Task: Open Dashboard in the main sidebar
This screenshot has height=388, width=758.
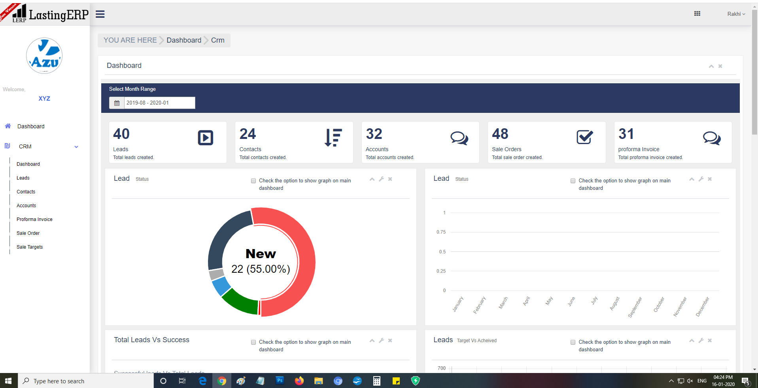Action: pos(31,126)
